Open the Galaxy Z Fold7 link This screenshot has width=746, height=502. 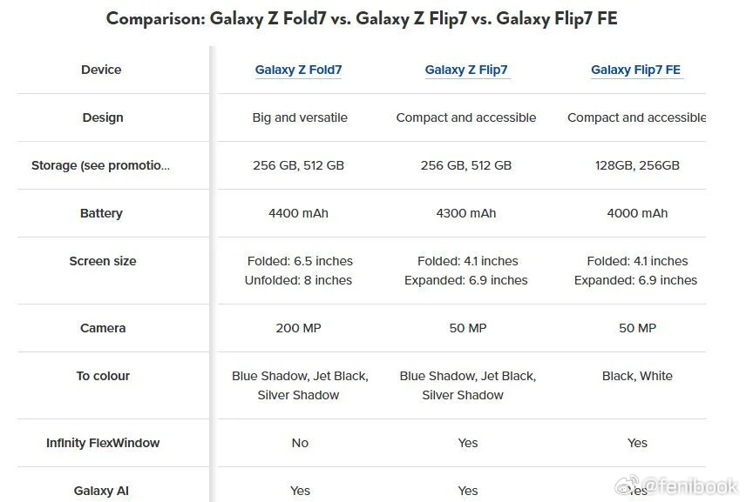pos(298,70)
